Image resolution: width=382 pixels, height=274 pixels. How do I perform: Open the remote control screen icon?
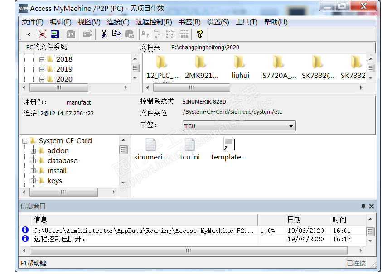(x=55, y=34)
